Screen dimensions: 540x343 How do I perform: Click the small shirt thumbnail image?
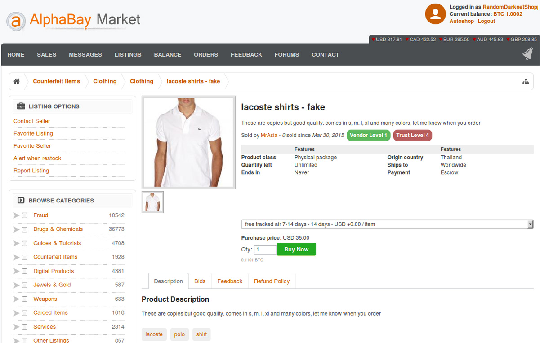[x=153, y=202]
